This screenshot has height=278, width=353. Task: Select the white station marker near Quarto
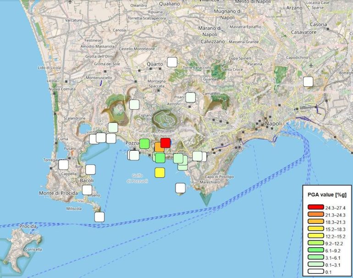[x=172, y=62]
